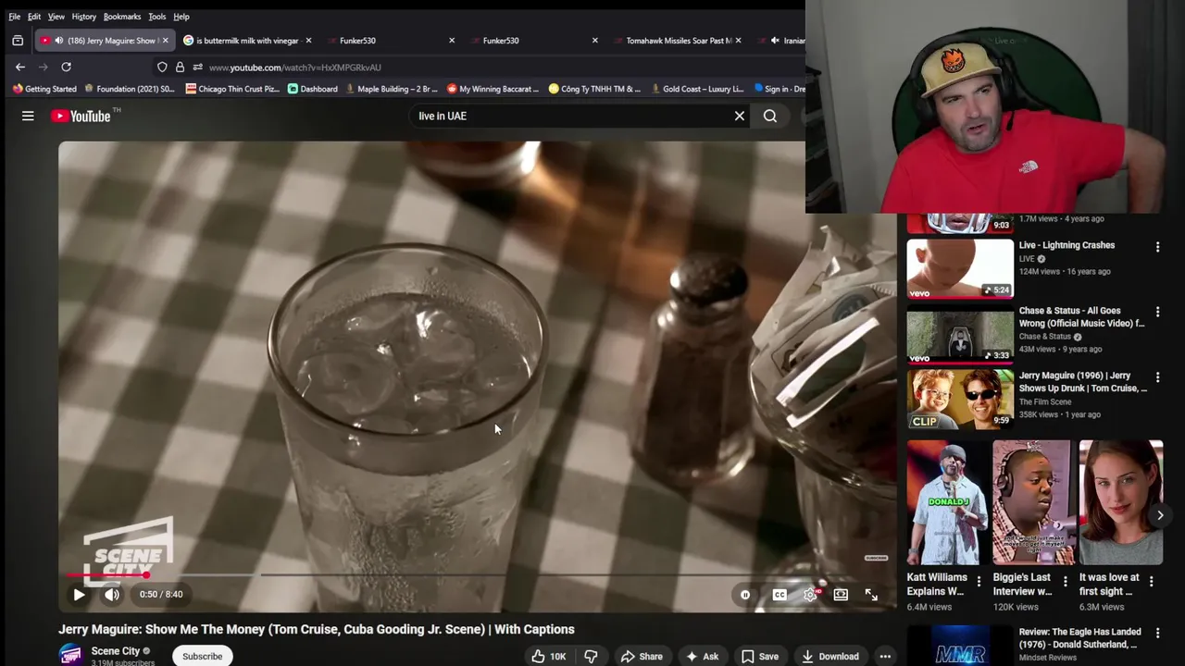
Task: Open Gold Coast Luxury bookmark
Action: pyautogui.click(x=697, y=89)
